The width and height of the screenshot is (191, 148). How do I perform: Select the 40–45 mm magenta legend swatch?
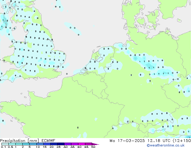tap(82, 144)
